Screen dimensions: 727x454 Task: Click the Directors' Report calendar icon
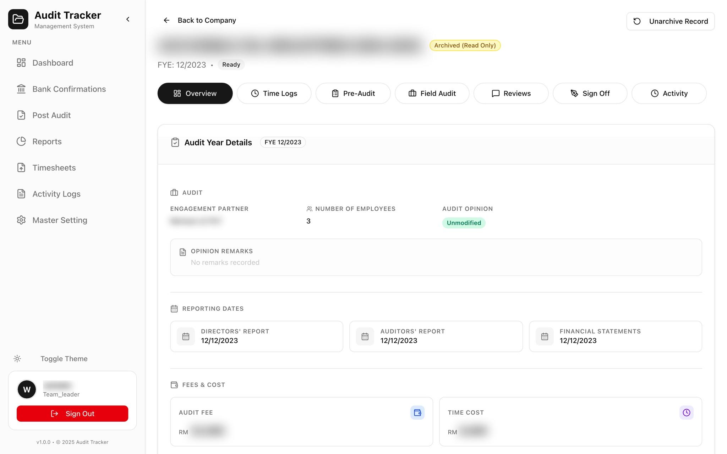point(186,337)
